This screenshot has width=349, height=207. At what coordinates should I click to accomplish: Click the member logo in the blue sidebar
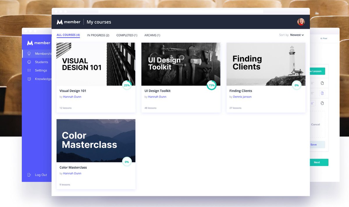39,43
